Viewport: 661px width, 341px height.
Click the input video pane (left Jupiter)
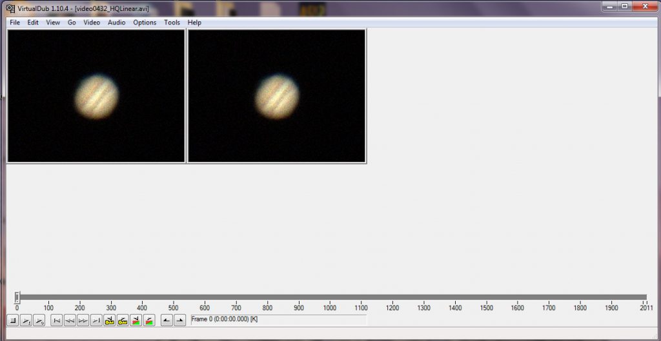[96, 95]
